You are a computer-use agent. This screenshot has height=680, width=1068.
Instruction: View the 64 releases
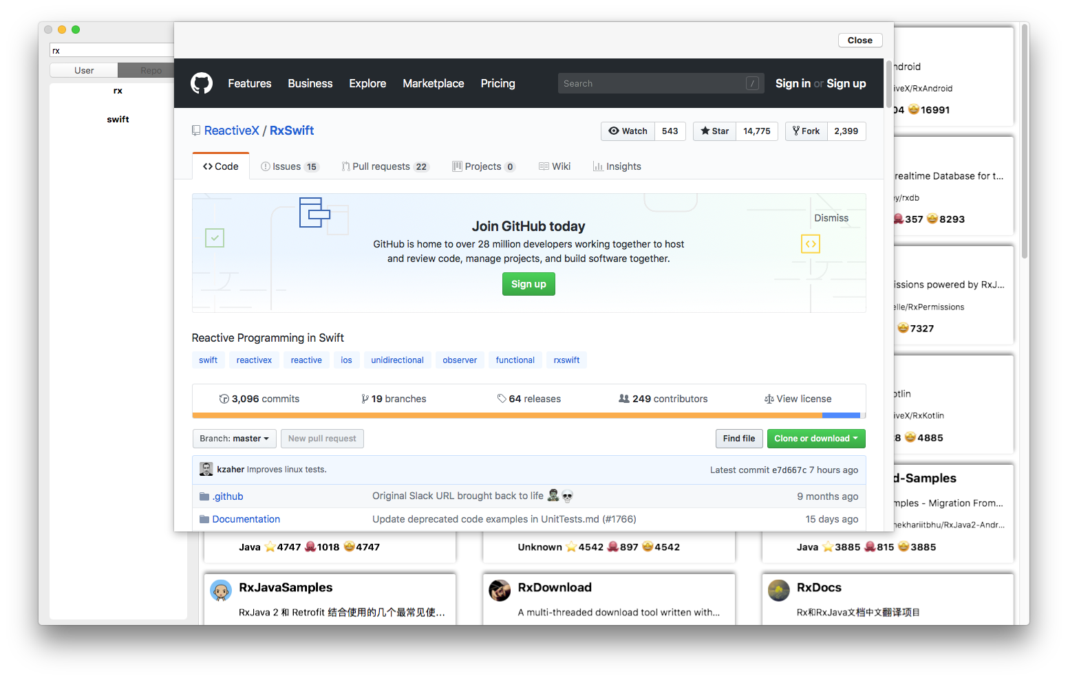click(x=529, y=399)
